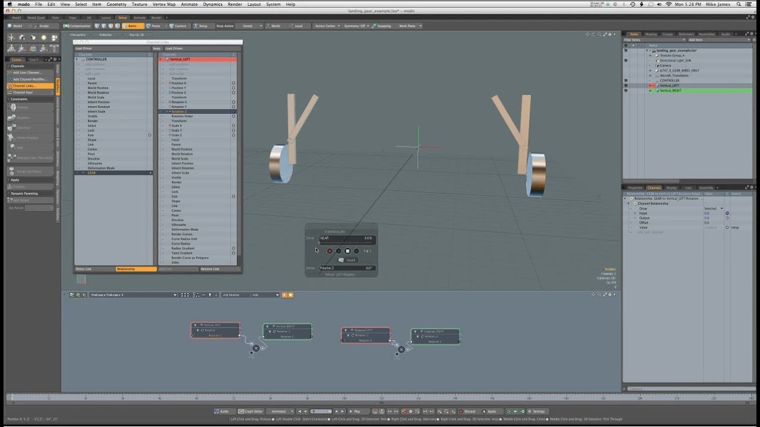Open the Render menu

click(x=235, y=4)
